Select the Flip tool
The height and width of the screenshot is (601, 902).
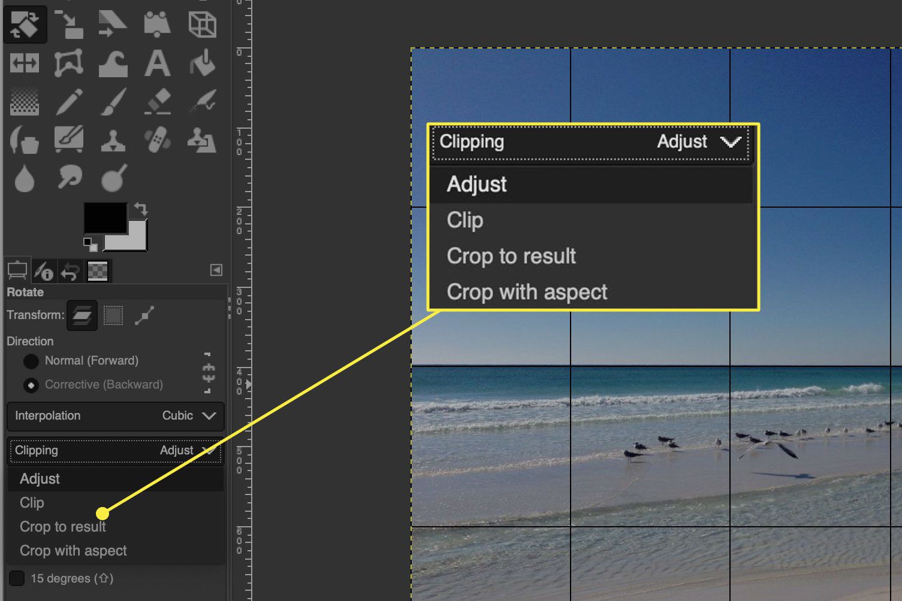click(25, 63)
